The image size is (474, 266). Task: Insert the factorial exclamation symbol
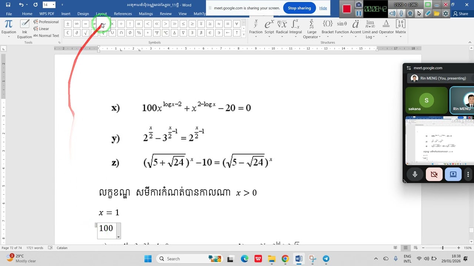click(x=130, y=24)
